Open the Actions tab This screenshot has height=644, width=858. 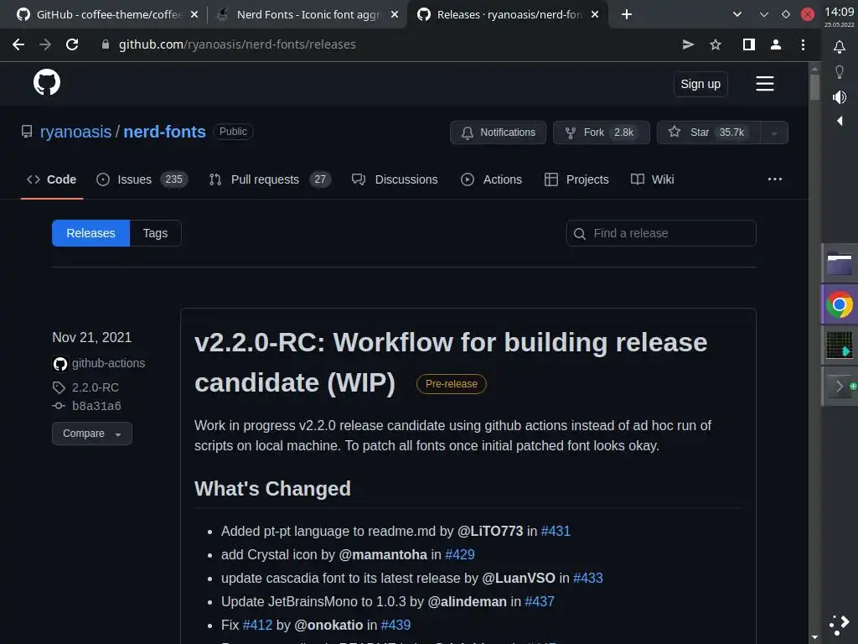(x=491, y=179)
